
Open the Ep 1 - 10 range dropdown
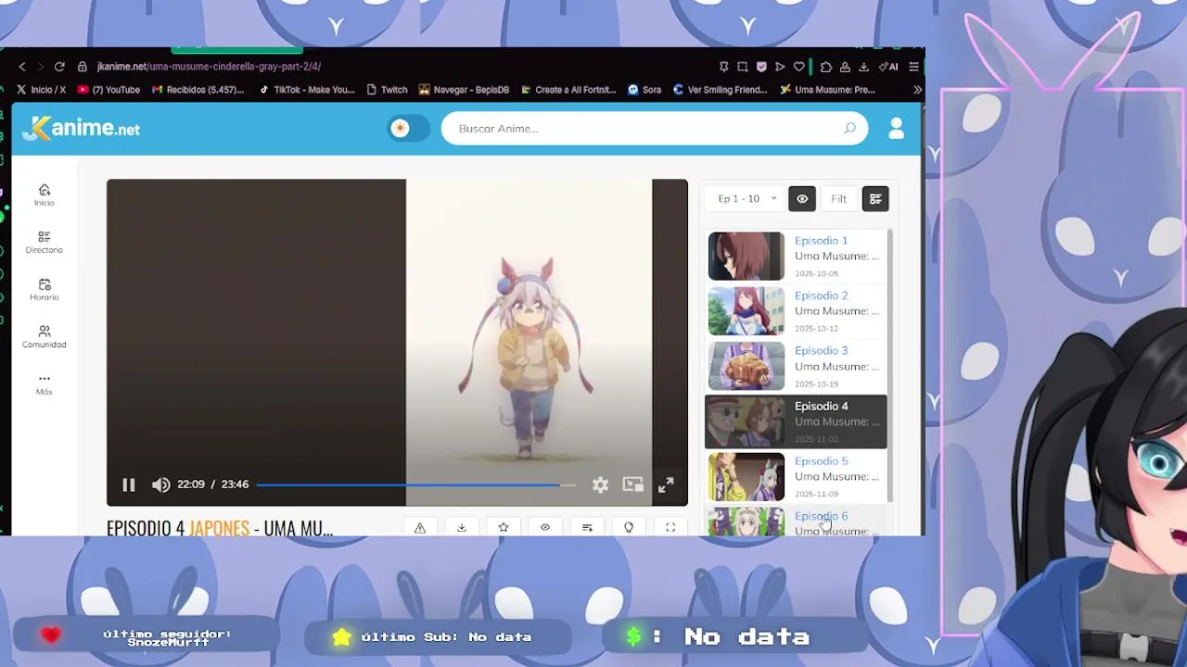746,198
